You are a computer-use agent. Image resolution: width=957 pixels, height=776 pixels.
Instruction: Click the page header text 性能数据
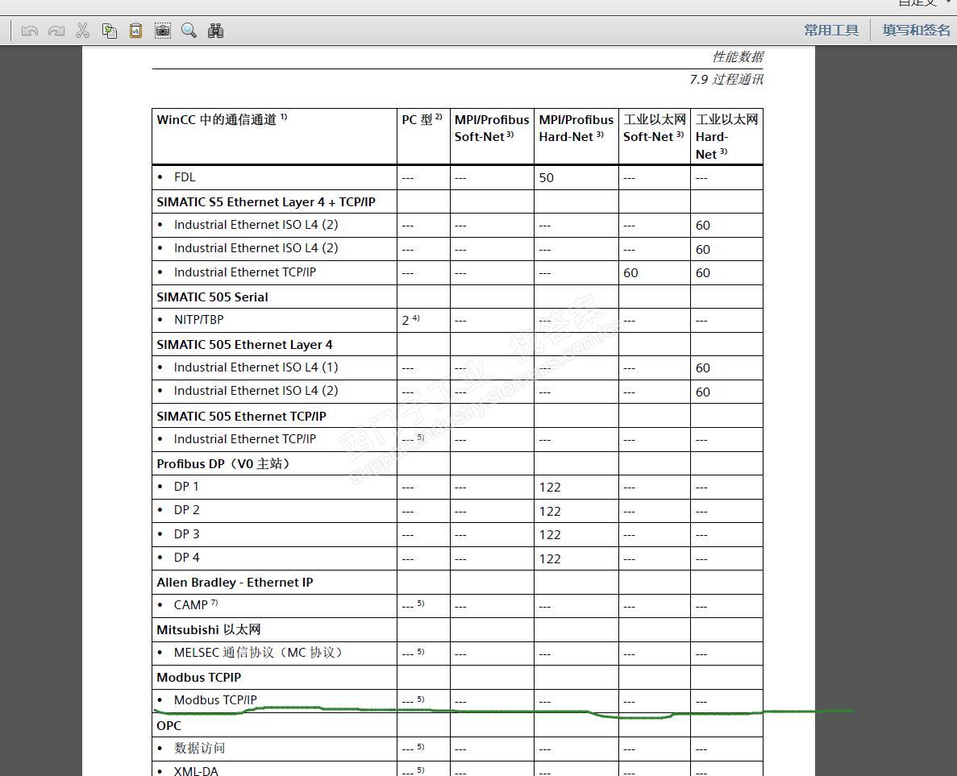point(738,56)
